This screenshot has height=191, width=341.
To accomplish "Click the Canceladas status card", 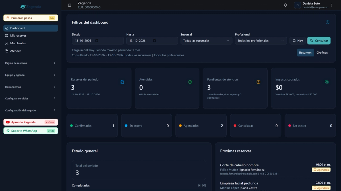I will pos(256,126).
